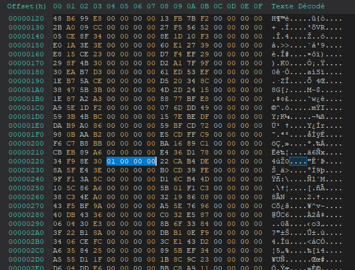Viewport: 355px width, 270px height.
Task: Select byte FE in row 00000230
Action: click(205, 170)
